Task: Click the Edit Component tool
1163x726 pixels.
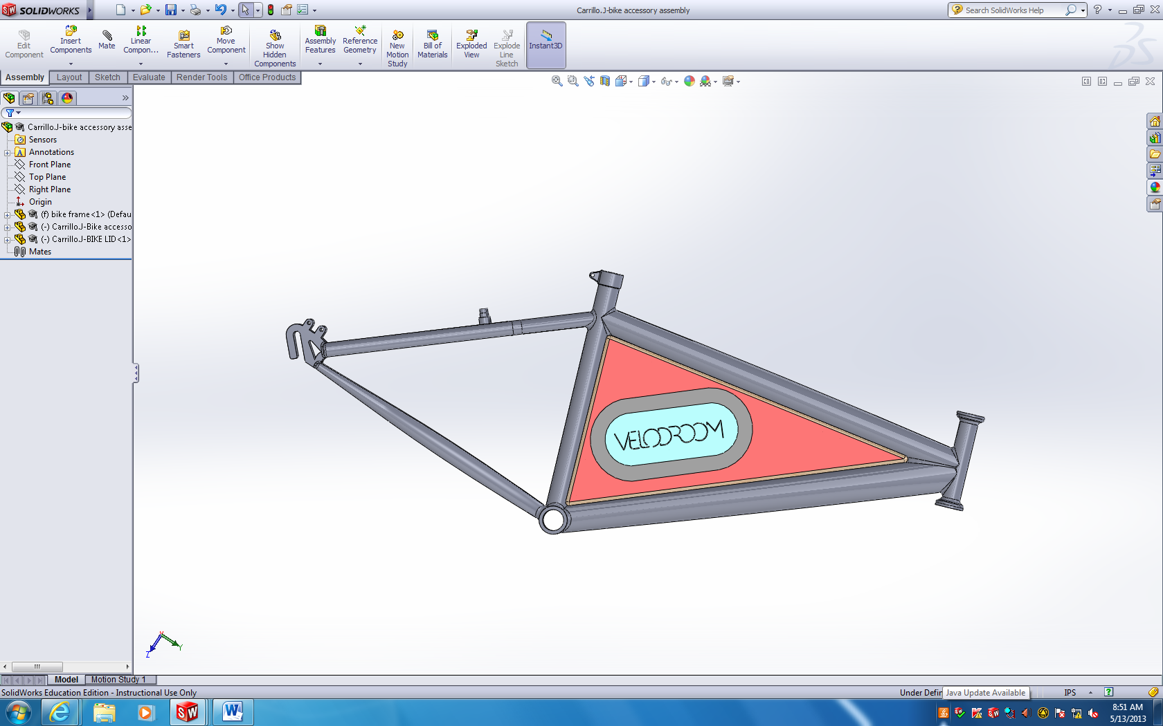Action: [24, 45]
